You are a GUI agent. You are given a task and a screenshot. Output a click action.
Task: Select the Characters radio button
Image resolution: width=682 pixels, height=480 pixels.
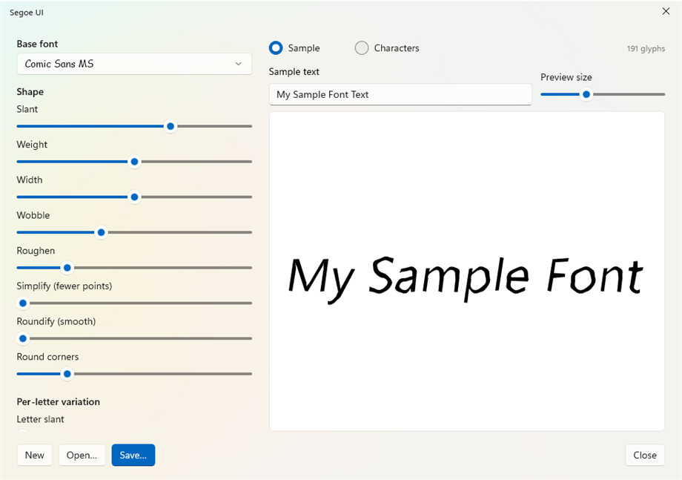362,48
